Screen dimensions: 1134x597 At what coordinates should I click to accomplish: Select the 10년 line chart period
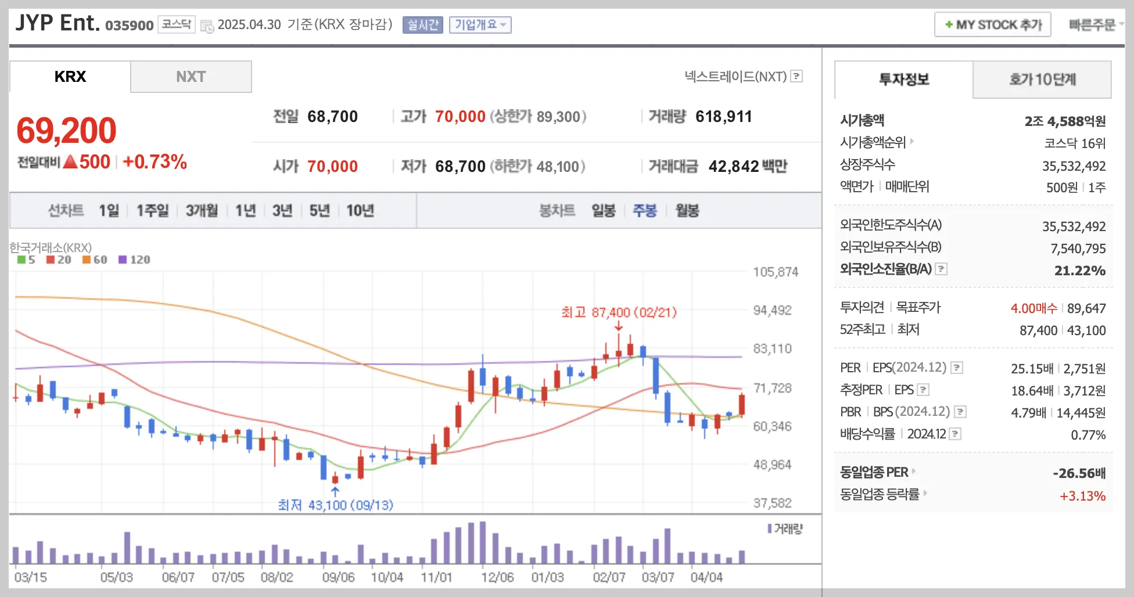(x=360, y=210)
